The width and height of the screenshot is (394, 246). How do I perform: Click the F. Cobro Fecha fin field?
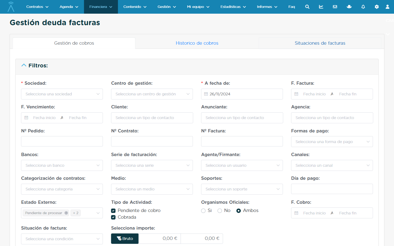click(348, 213)
